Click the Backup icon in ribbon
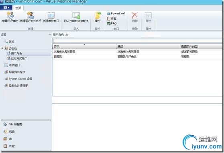 coord(98,15)
